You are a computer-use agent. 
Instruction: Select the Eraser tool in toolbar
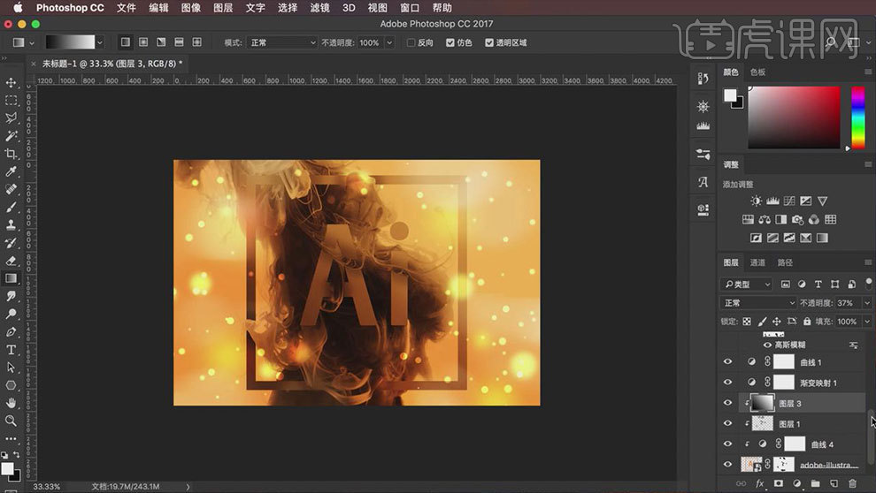coord(12,261)
